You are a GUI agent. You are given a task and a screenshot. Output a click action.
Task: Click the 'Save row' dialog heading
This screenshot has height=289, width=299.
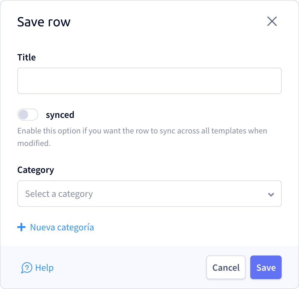44,22
